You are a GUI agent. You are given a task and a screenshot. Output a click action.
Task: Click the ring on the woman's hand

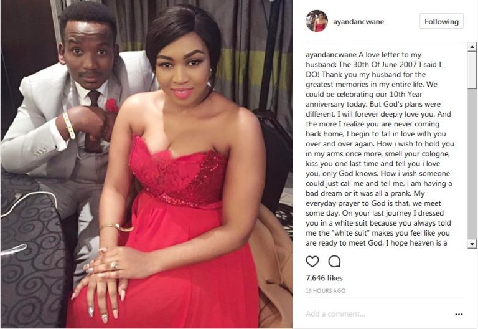tap(115, 265)
